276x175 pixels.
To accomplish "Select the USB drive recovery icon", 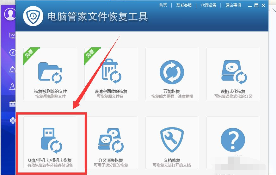I will (52, 140).
